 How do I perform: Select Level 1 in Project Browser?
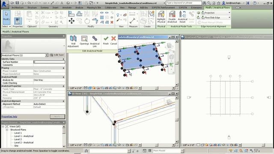tap(18, 133)
